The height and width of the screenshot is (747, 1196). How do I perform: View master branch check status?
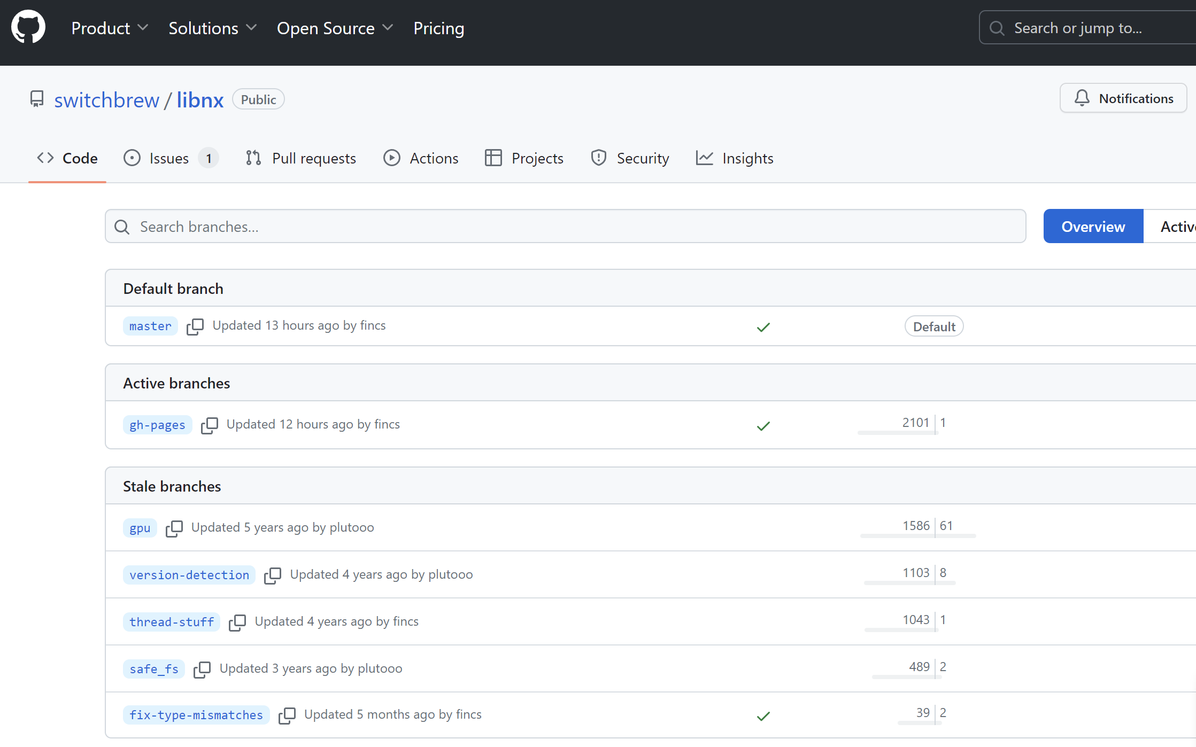pos(763,327)
